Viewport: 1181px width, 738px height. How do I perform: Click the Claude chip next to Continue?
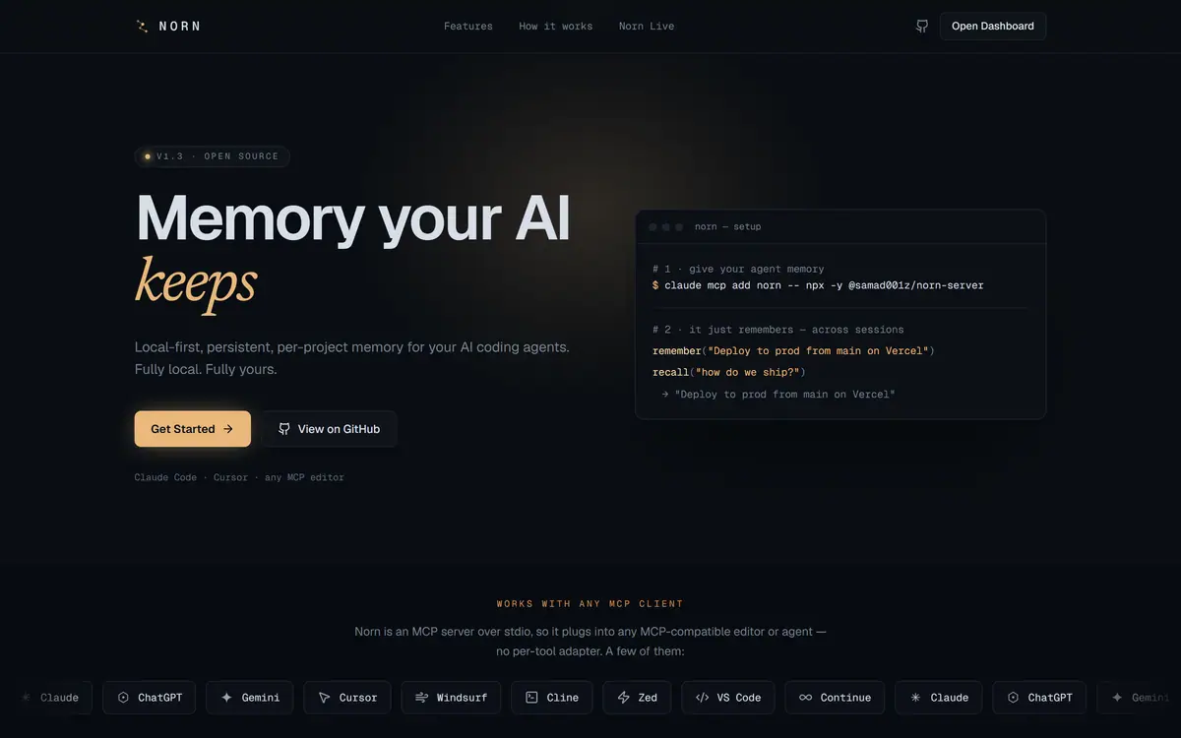point(939,698)
